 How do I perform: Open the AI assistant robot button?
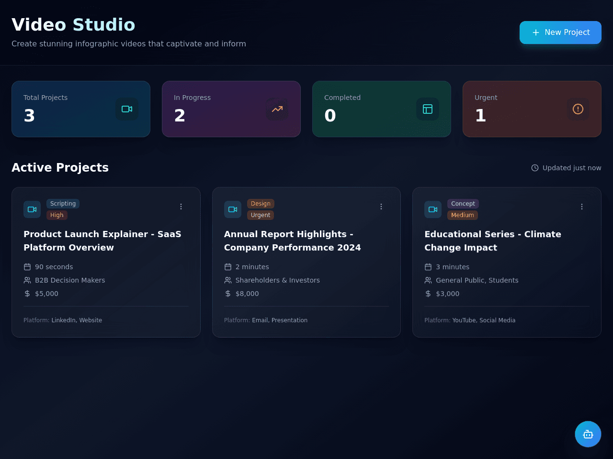pos(588,434)
